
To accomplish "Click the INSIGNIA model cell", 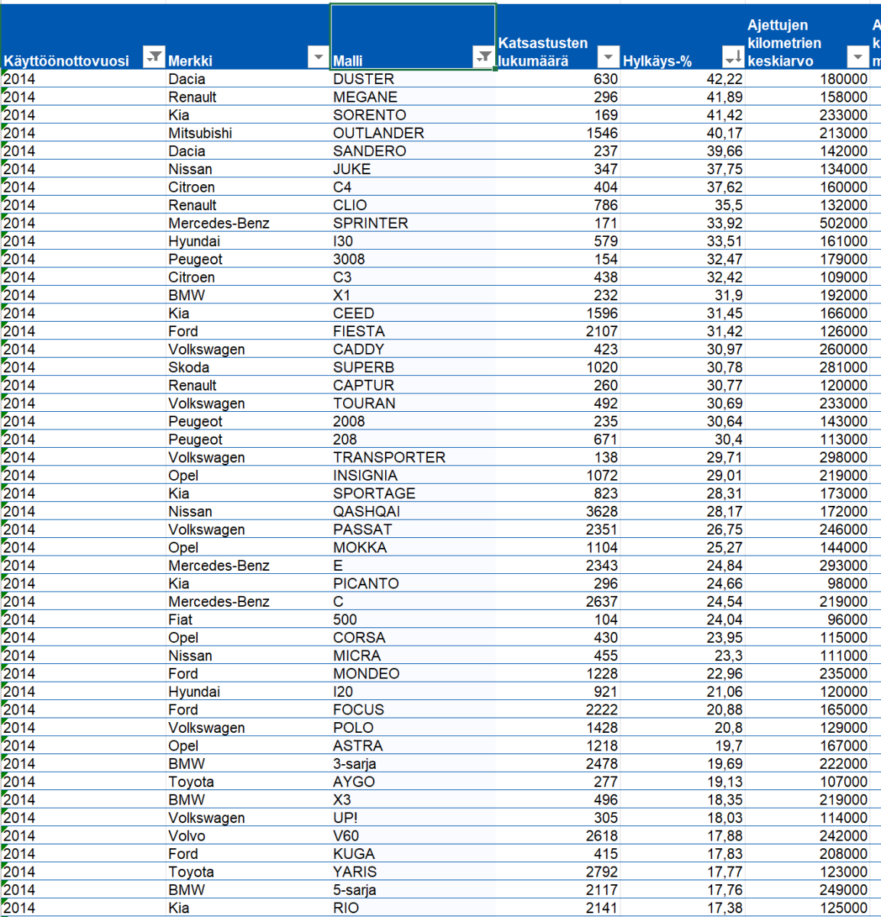I will [413, 475].
